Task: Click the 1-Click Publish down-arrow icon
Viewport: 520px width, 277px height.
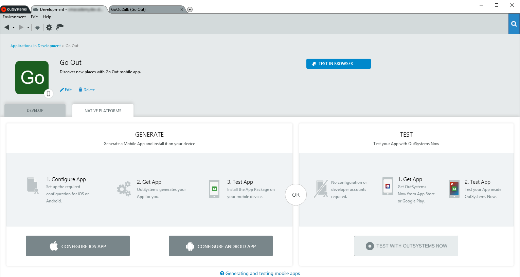Action: (x=37, y=27)
